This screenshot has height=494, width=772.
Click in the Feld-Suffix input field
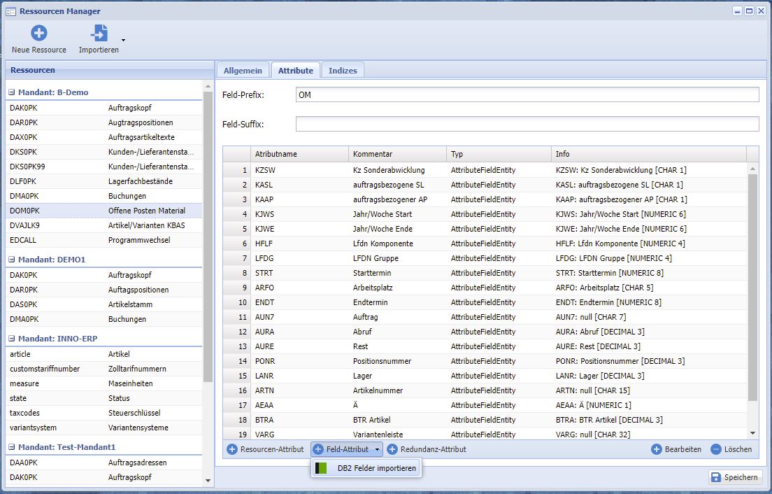pyautogui.click(x=527, y=124)
